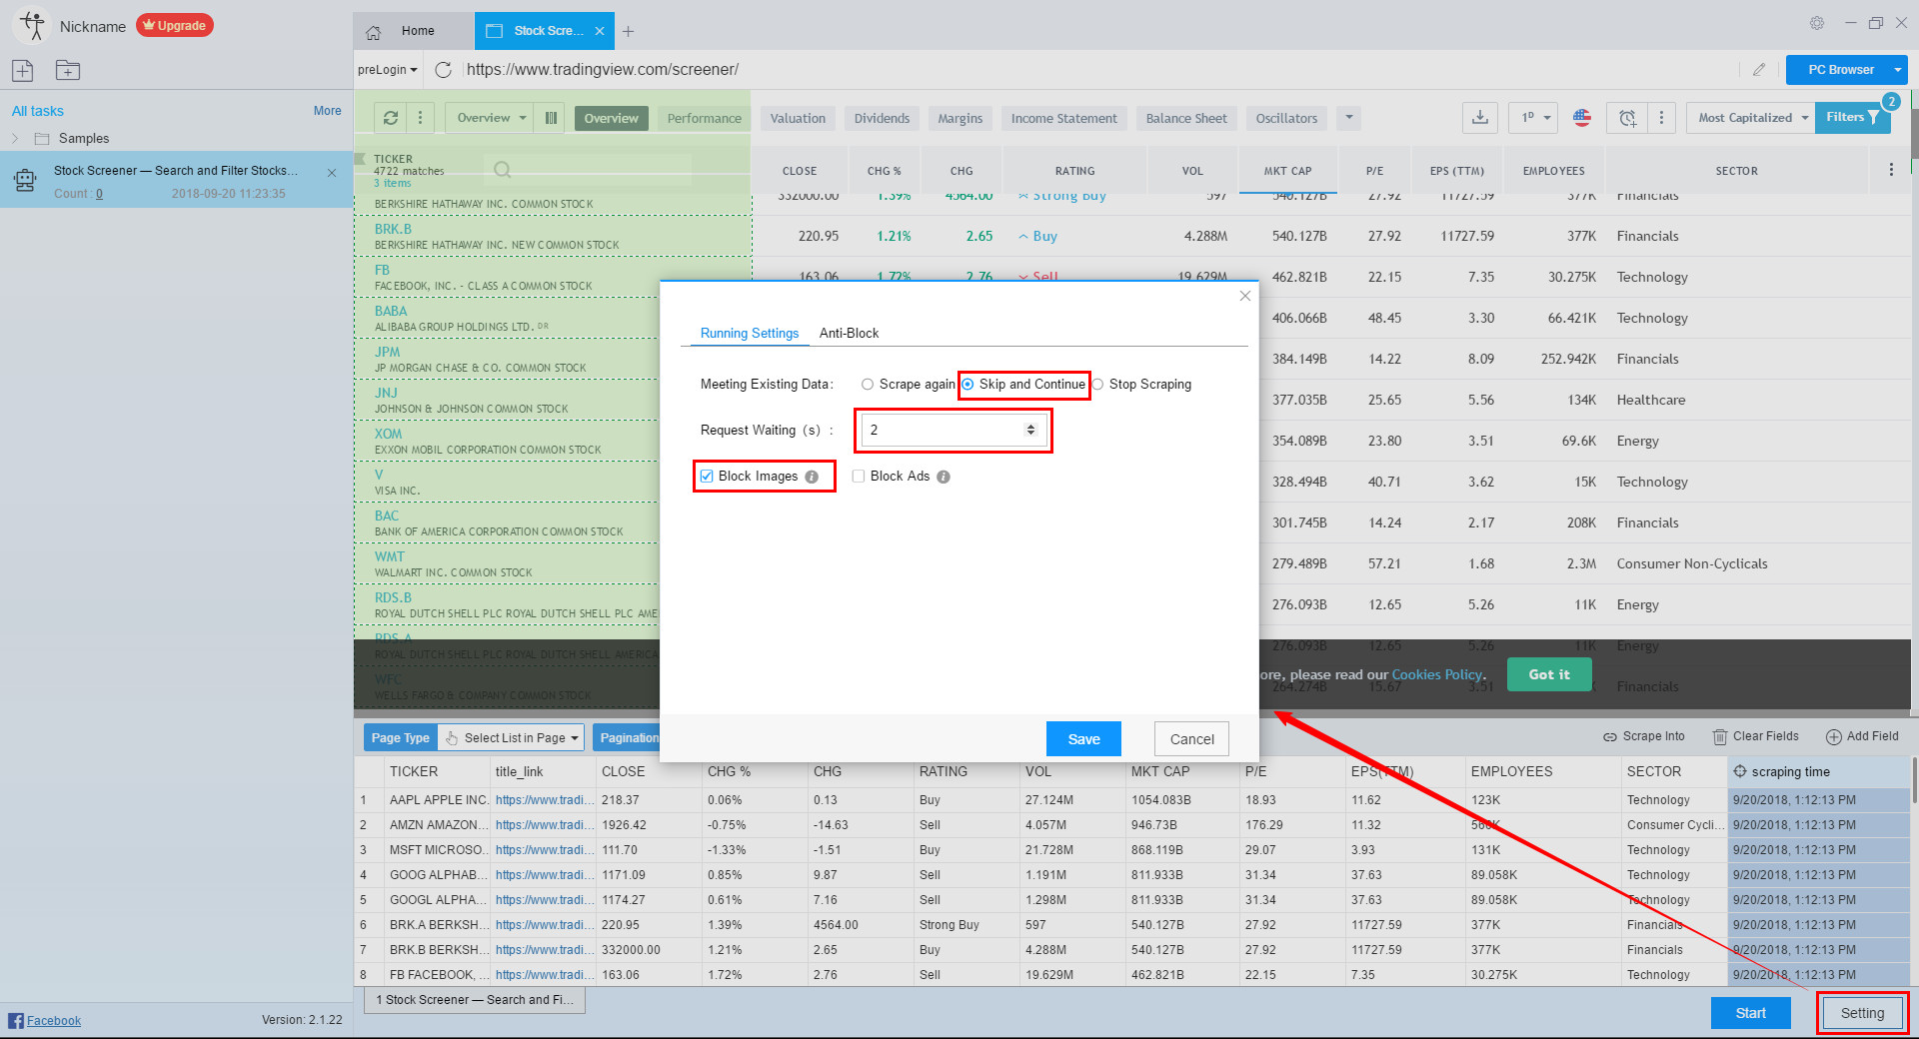Accept cookies with Got it button

tap(1549, 674)
